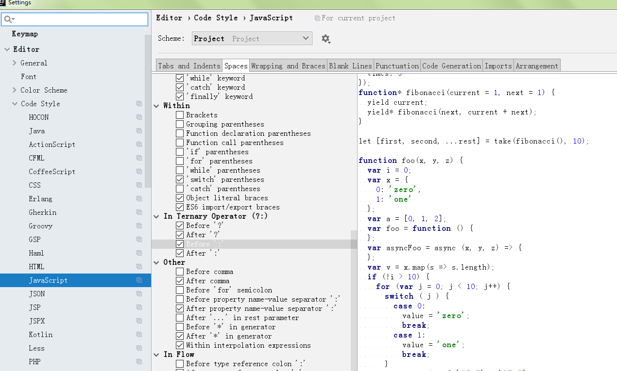Viewport: 617px width, 371px height.
Task: Expand the General tree node
Action: (x=15, y=63)
